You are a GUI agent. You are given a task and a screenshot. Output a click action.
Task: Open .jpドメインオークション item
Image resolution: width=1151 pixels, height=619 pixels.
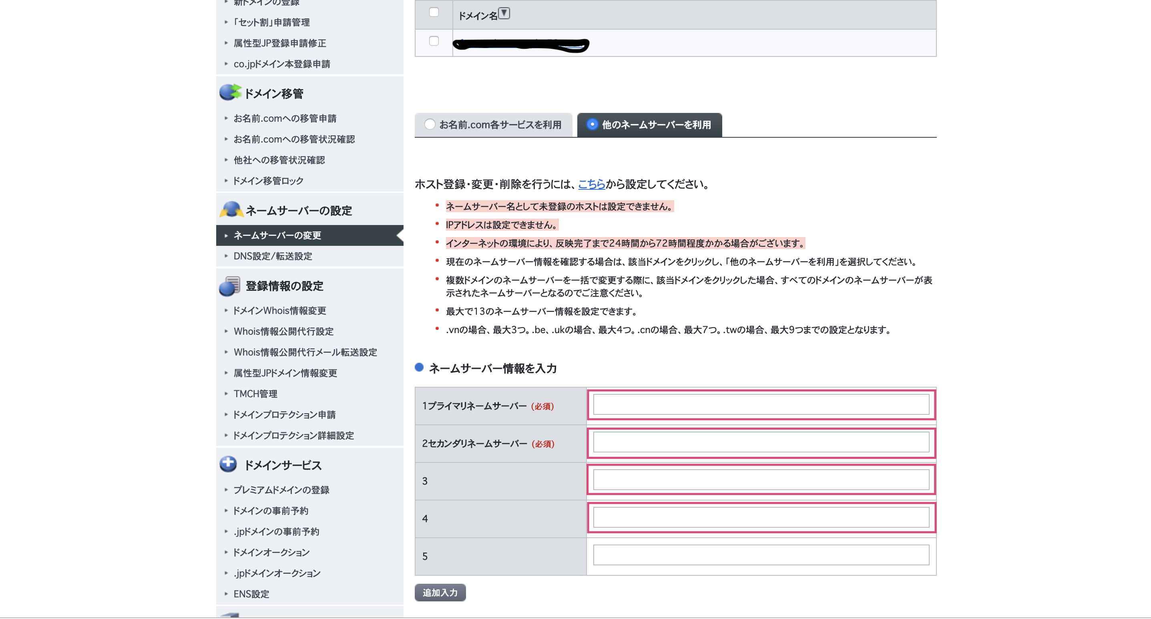(x=277, y=573)
